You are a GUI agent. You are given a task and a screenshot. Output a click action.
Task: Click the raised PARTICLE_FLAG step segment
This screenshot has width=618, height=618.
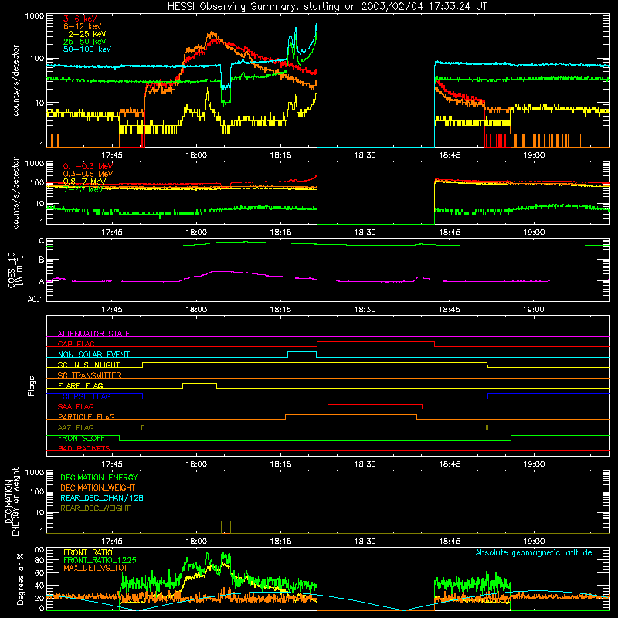pos(351,415)
